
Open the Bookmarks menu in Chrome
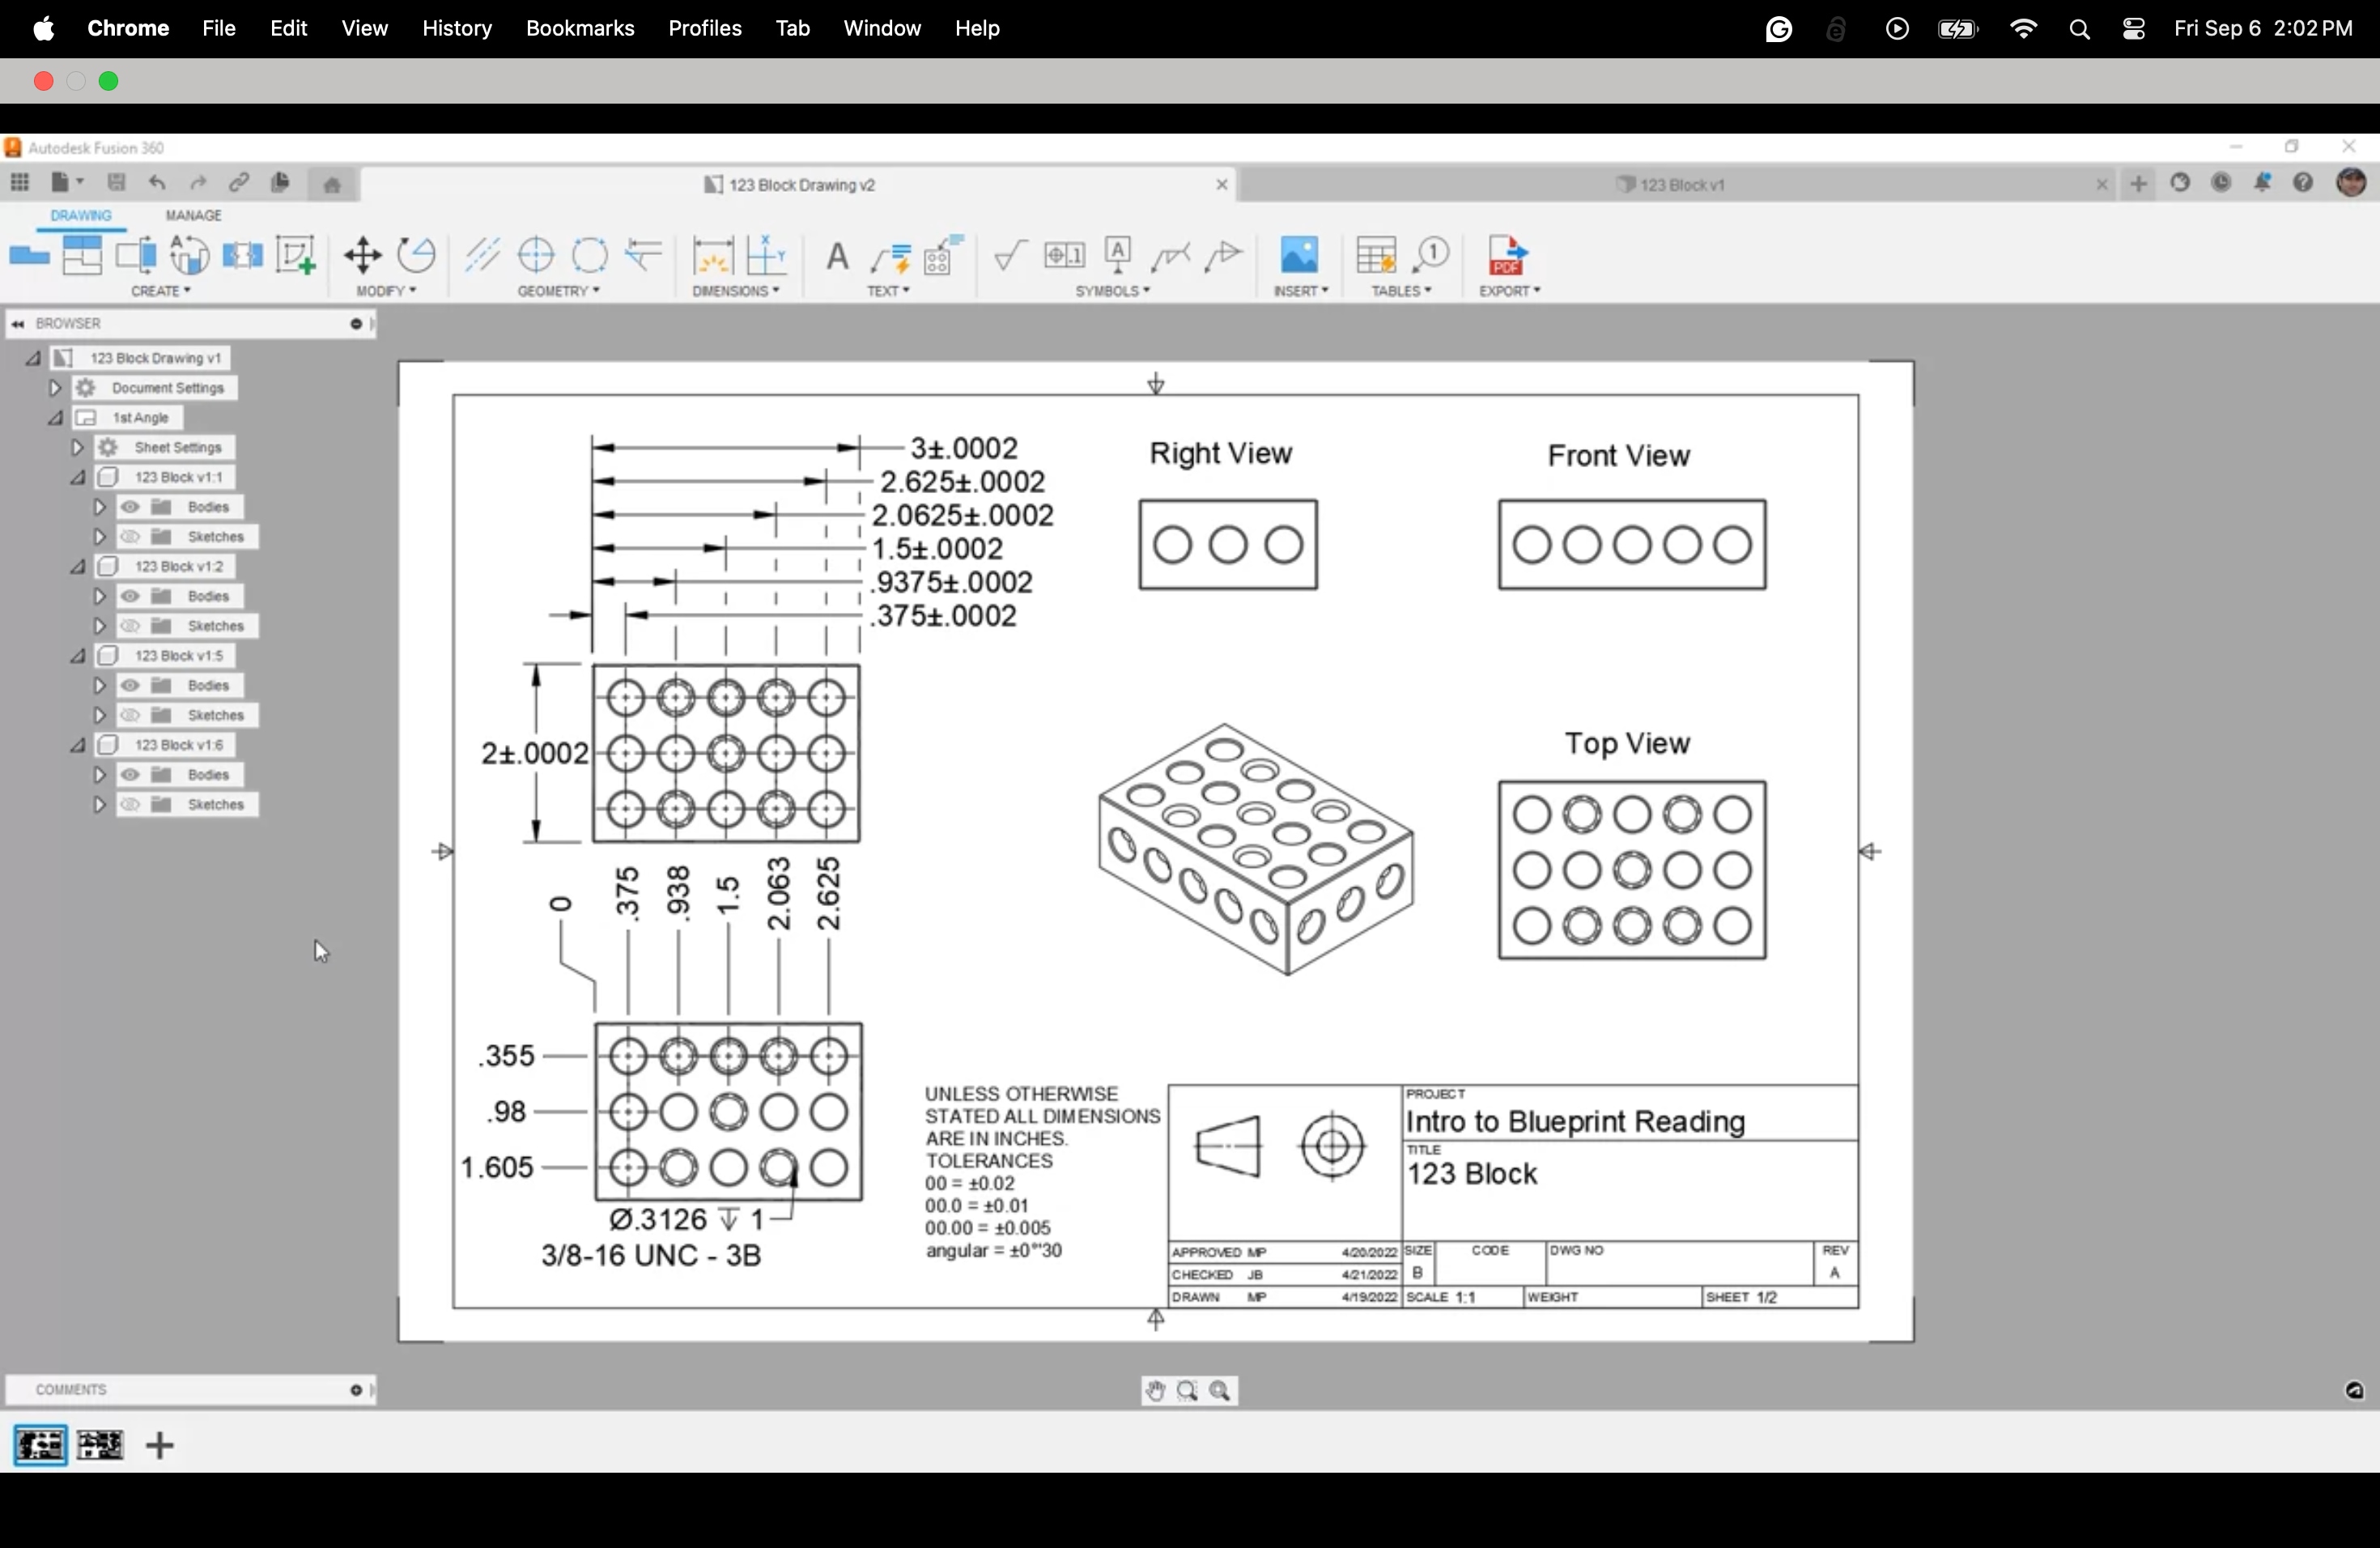point(580,28)
